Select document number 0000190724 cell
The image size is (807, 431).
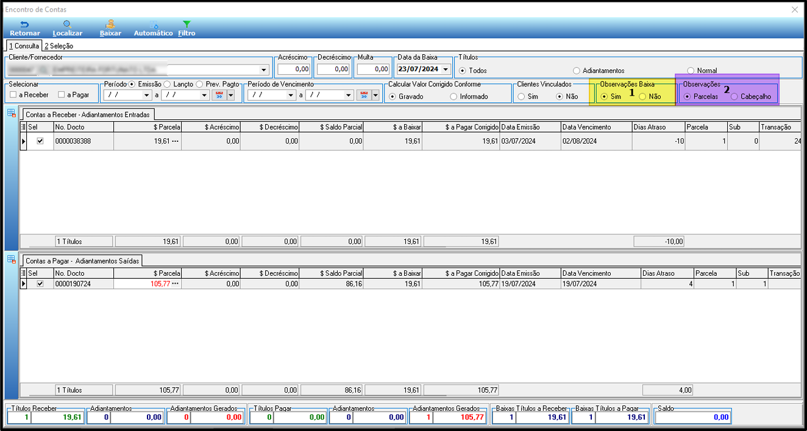click(84, 284)
